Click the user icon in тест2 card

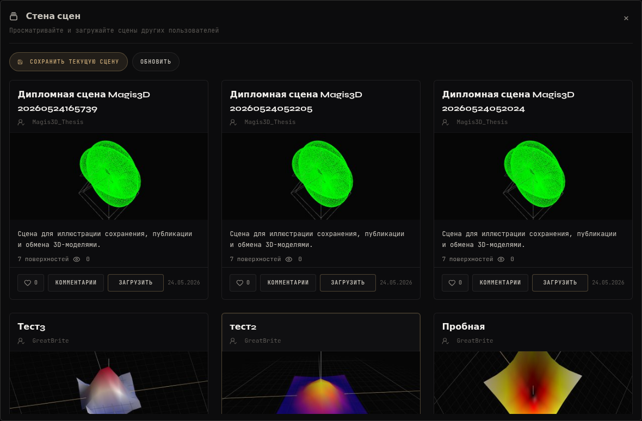pos(233,341)
